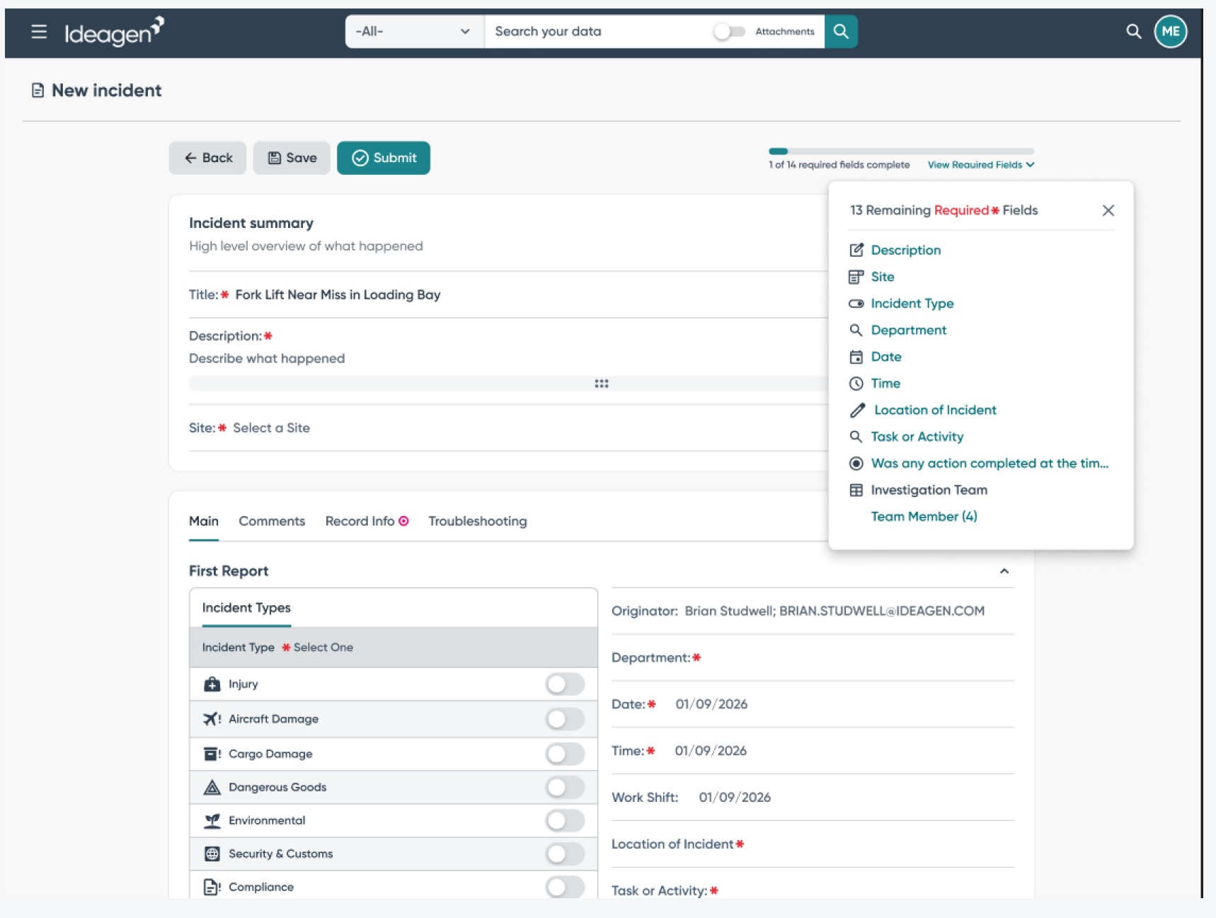
Task: Enable the Cargo Damage toggle
Action: (x=565, y=754)
